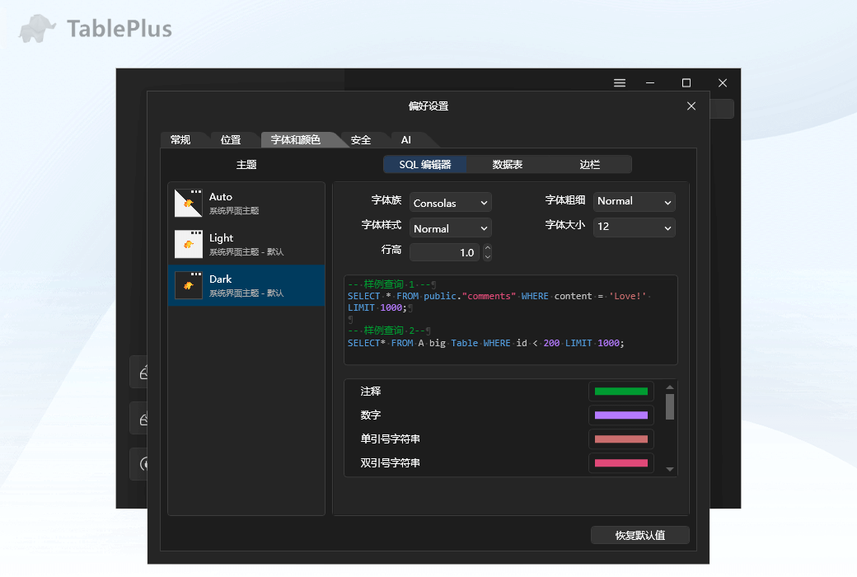Click the green 注释 color swatch

click(x=621, y=391)
